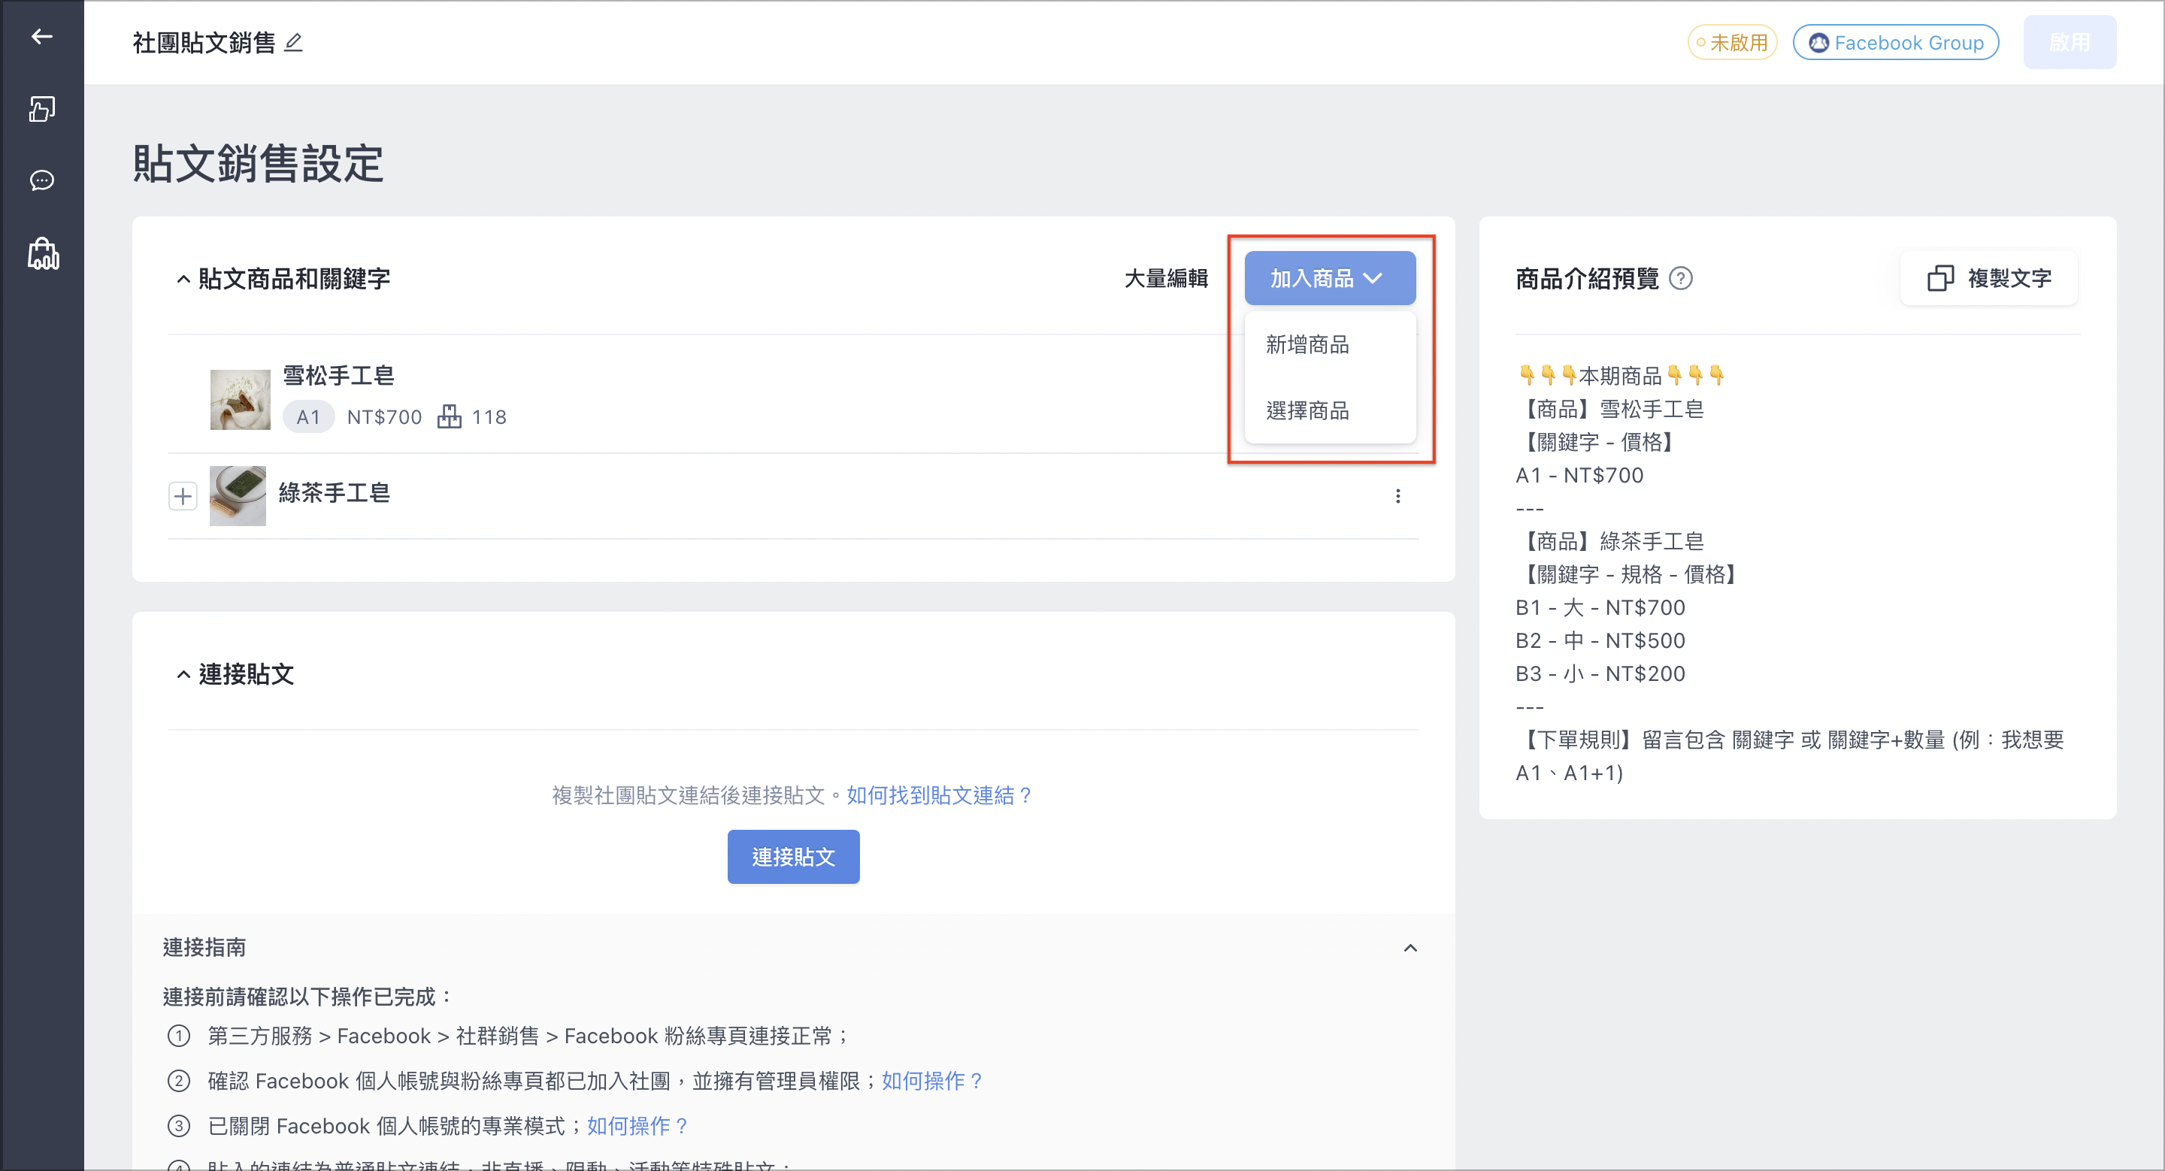Open the shop analytics sidebar icon

[x=43, y=253]
